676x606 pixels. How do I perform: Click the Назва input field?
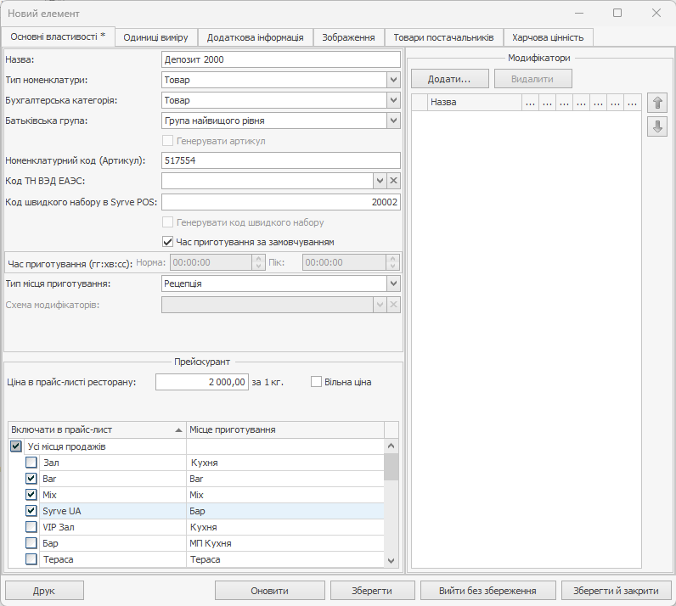click(x=280, y=59)
